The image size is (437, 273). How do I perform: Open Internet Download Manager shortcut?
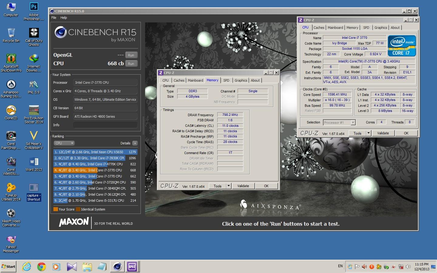[34, 63]
